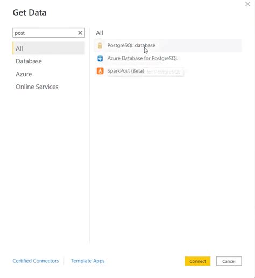Open the Template Apps link
255x278 pixels.
88,261
